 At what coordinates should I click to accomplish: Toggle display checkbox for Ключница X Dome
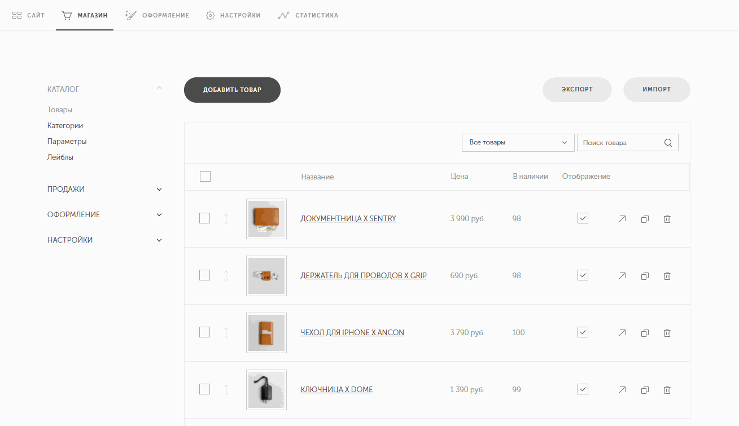point(583,389)
